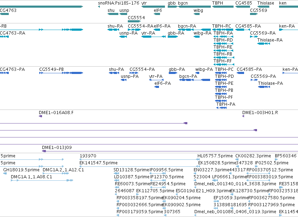298x217 pixels.
Task: Select the wibg-RA transcript label
Action: click(202, 33)
